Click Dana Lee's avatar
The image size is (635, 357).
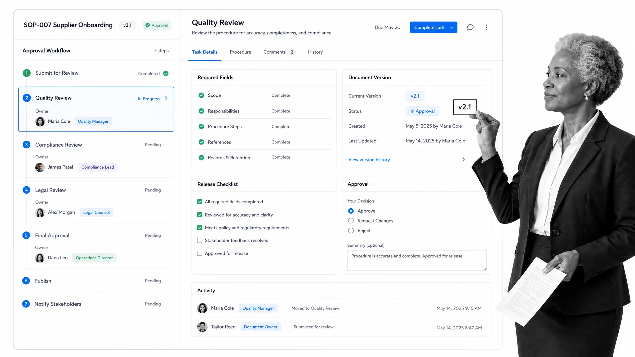(40, 258)
